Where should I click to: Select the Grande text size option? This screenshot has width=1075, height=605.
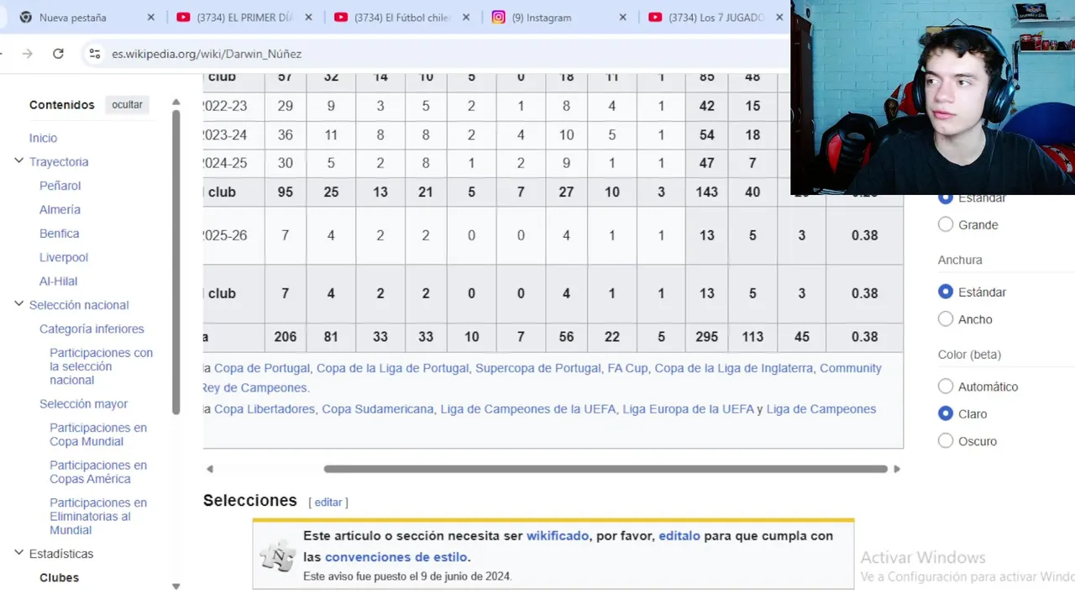(x=946, y=225)
